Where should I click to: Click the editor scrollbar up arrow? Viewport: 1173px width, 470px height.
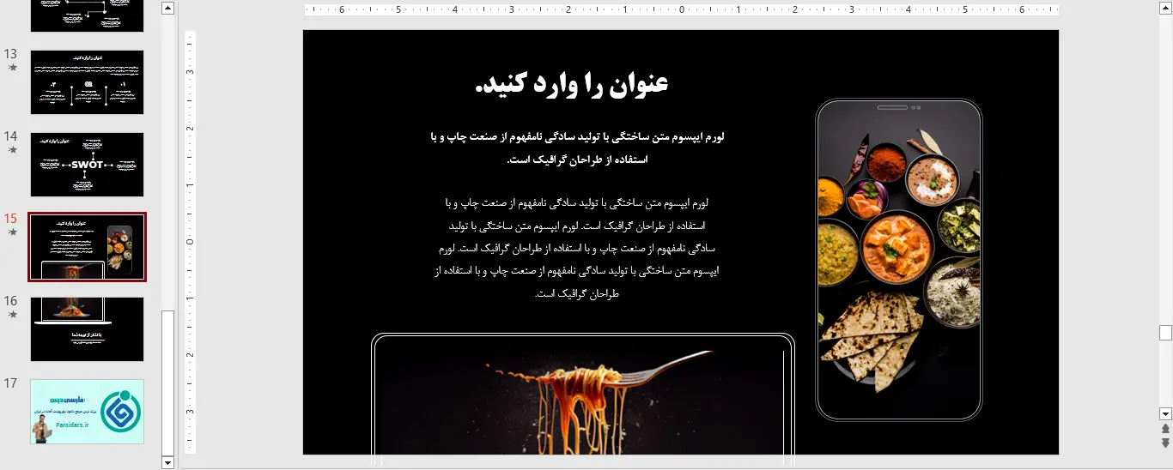point(1165,9)
